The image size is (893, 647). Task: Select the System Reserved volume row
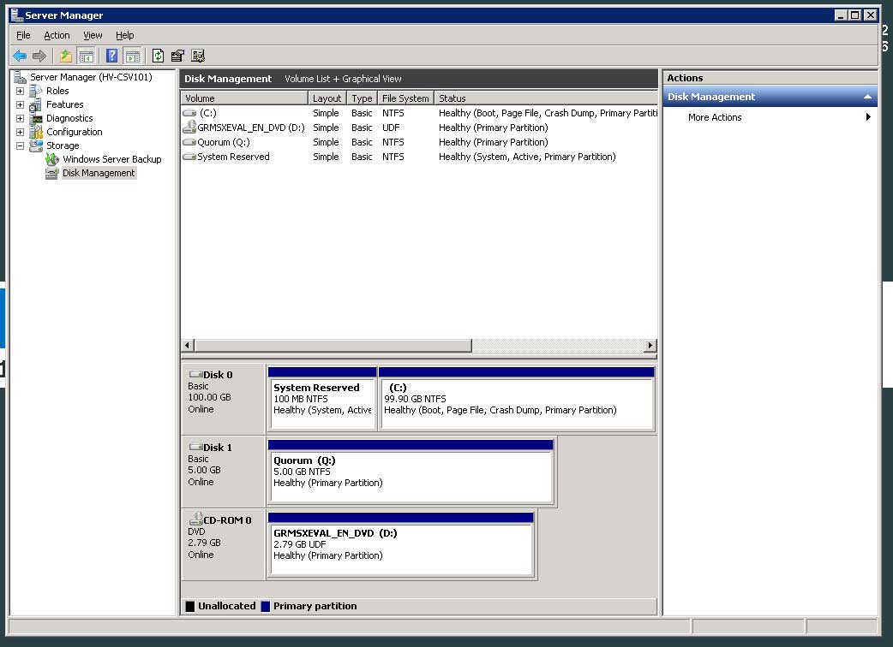[419, 157]
